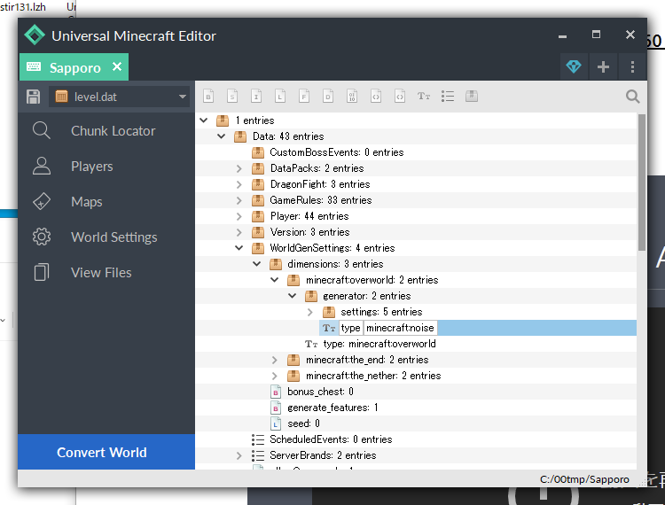Click the Add String tag toolbar icon
Screen dimensions: 665x505
(424, 96)
